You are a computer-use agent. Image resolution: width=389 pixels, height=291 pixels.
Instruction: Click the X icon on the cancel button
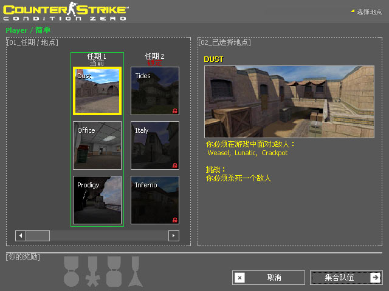coord(239,278)
